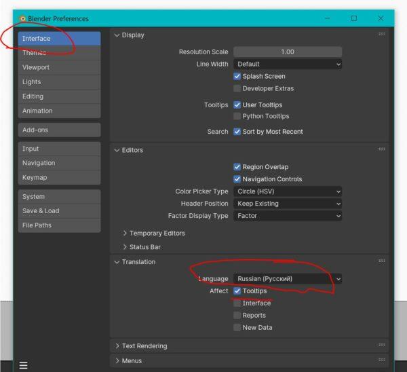Image resolution: width=407 pixels, height=372 pixels.
Task: Toggle Navigation Controls checkbox
Action: coord(237,179)
